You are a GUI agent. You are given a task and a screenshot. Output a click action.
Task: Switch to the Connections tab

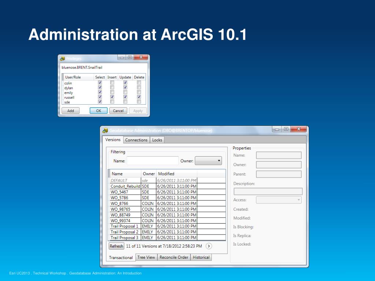(136, 140)
